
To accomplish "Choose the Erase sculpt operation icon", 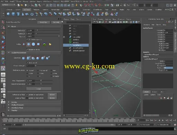I will [x=48, y=58].
